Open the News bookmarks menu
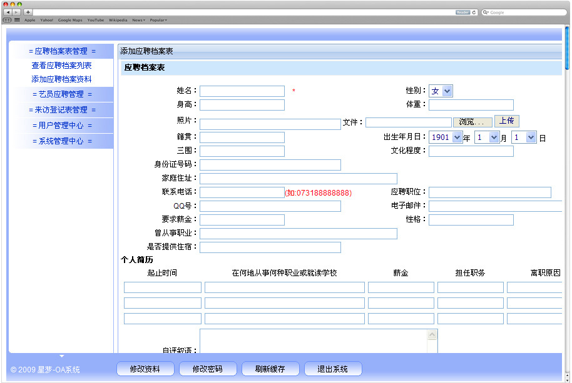 pyautogui.click(x=138, y=20)
